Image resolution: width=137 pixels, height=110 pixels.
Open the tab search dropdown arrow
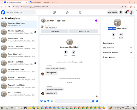(1, 2)
